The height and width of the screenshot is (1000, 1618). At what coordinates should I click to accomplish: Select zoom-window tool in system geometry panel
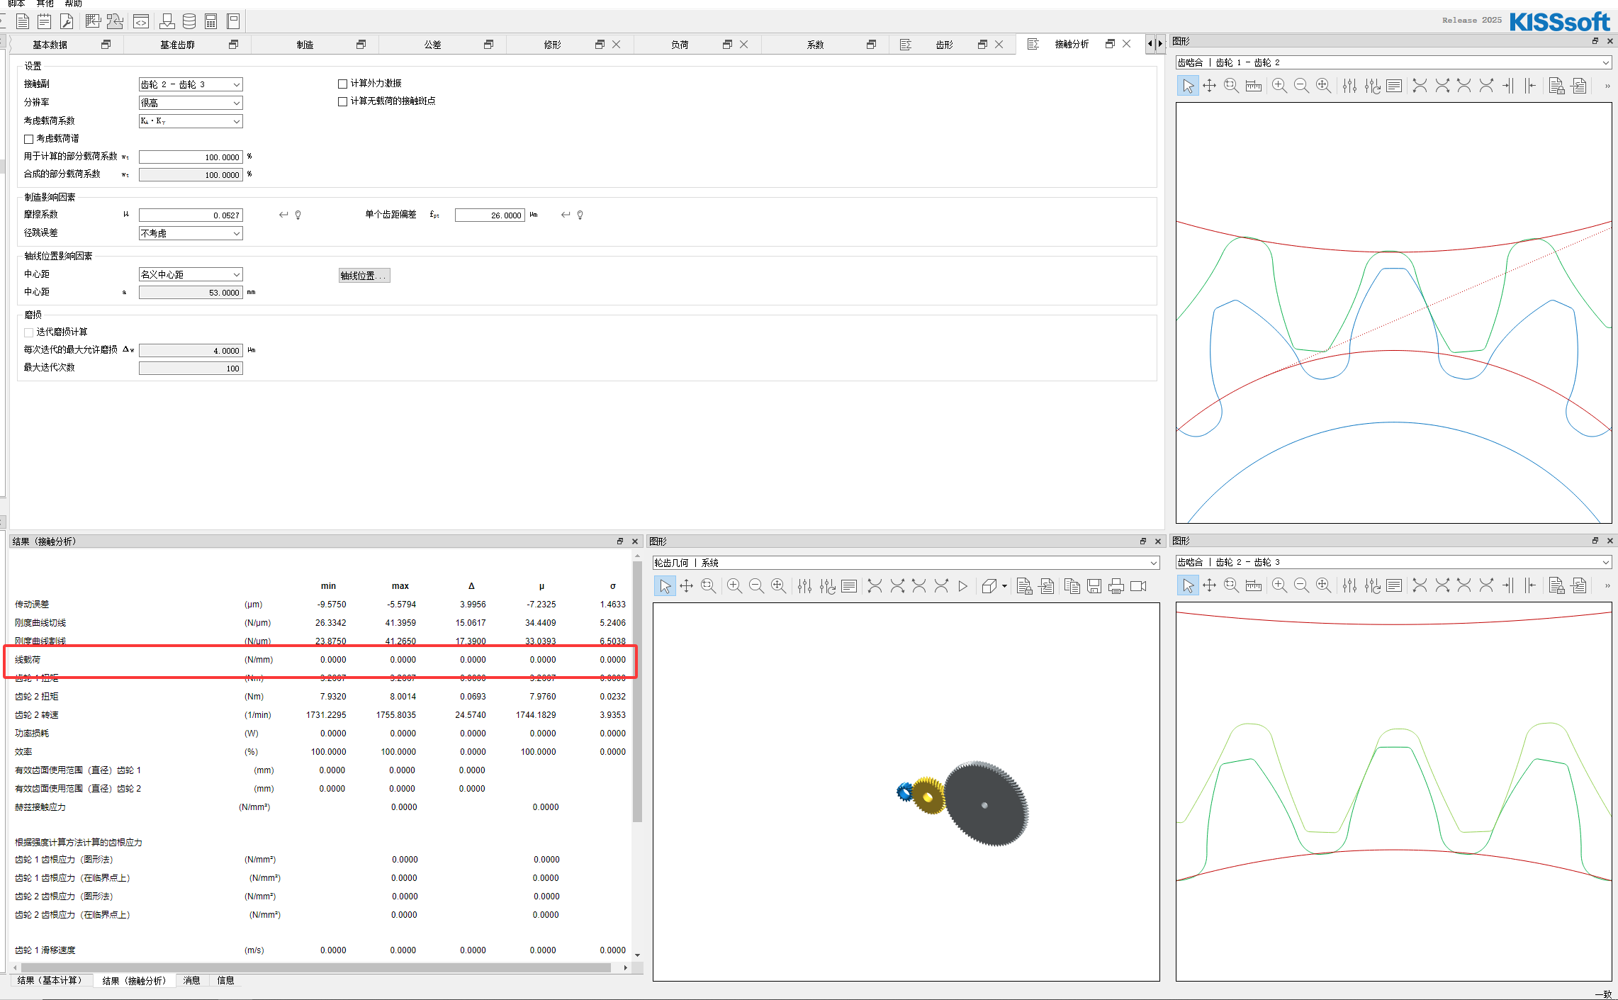pos(708,585)
